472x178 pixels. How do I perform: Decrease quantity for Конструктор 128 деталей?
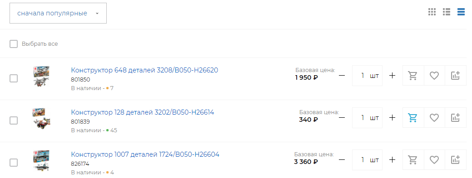(x=342, y=118)
